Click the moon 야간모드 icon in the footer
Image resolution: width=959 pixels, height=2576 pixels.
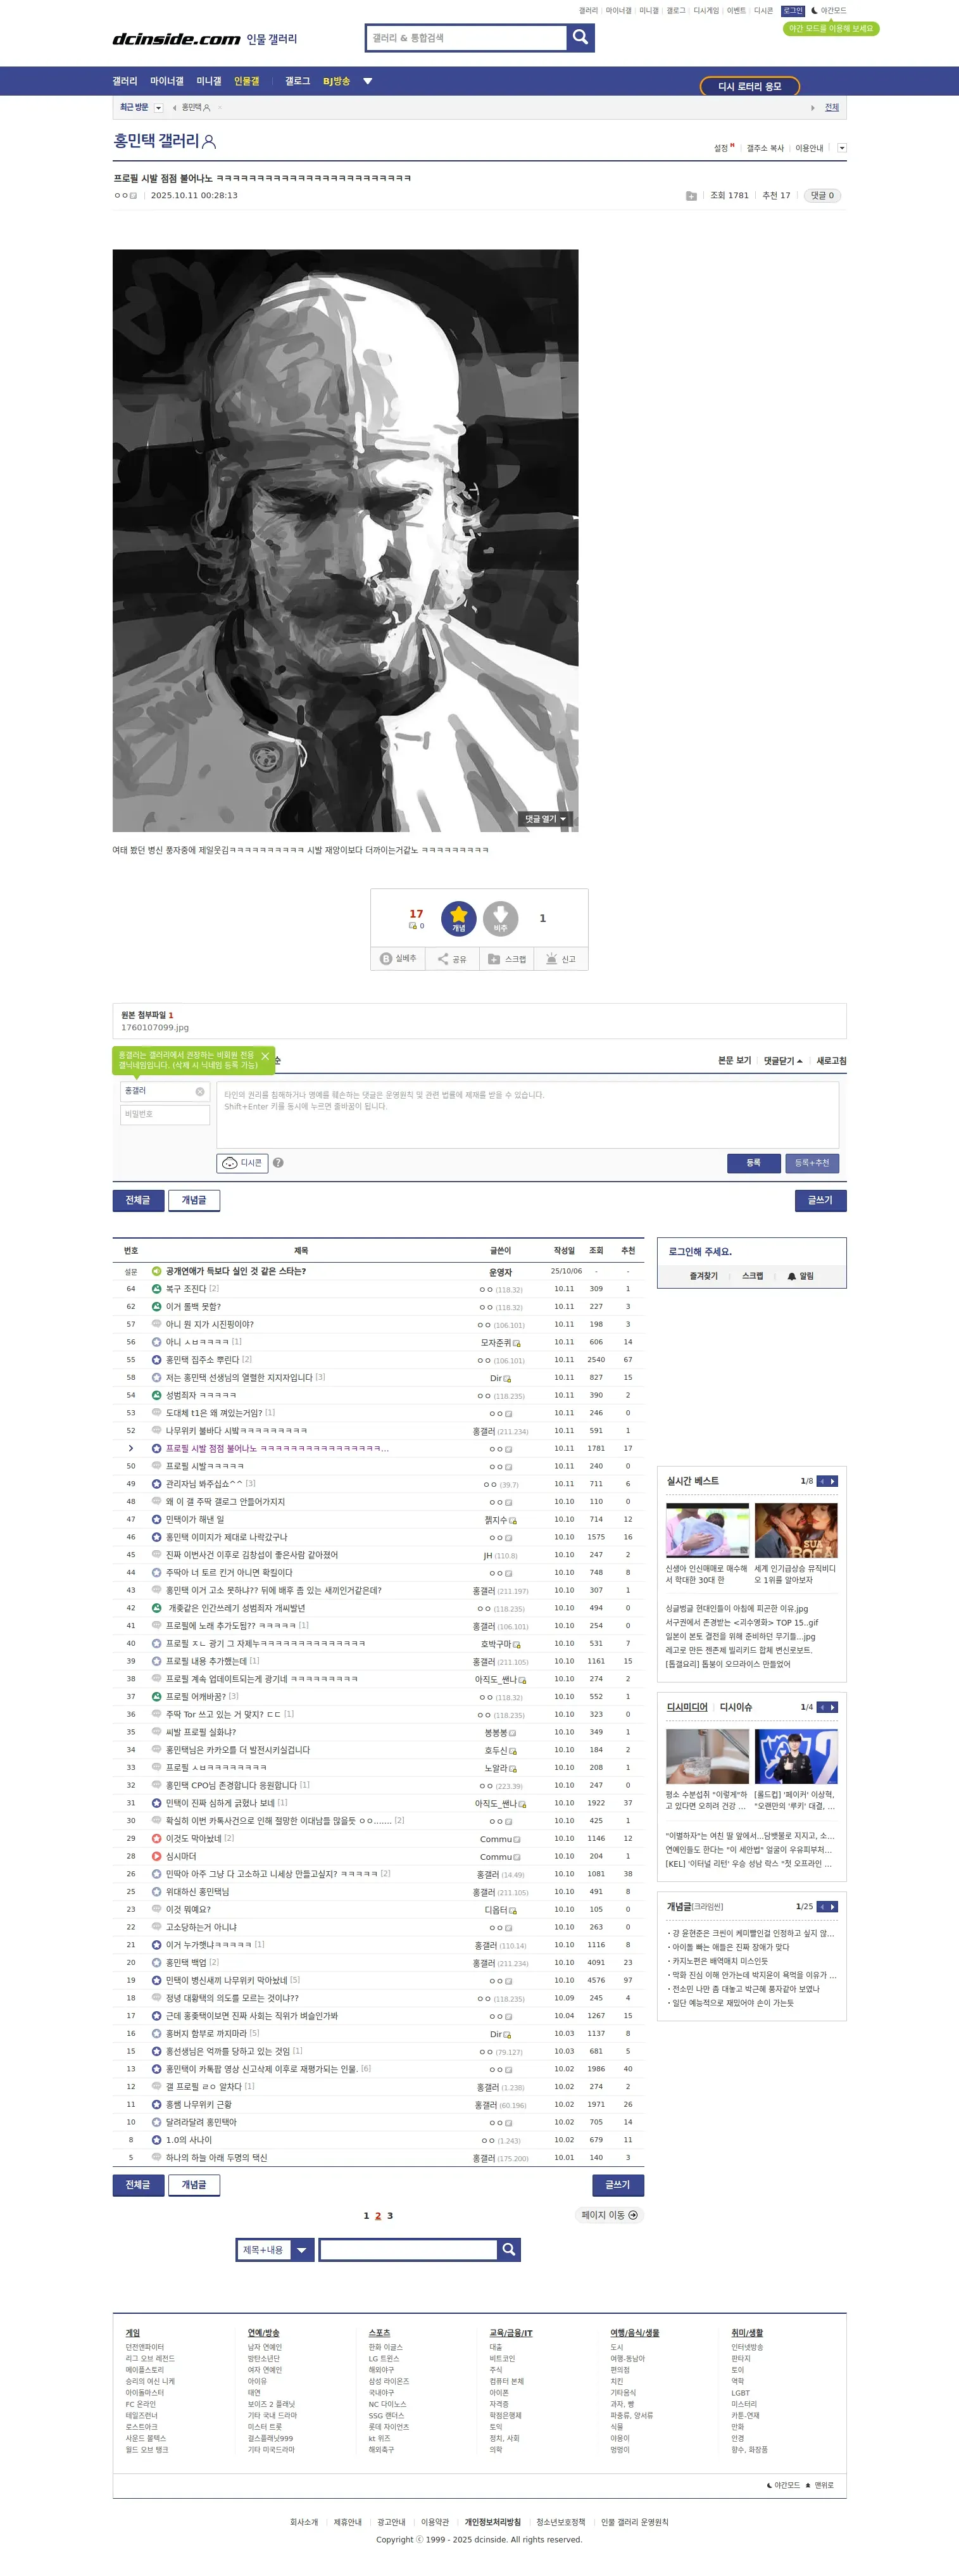click(x=769, y=2485)
